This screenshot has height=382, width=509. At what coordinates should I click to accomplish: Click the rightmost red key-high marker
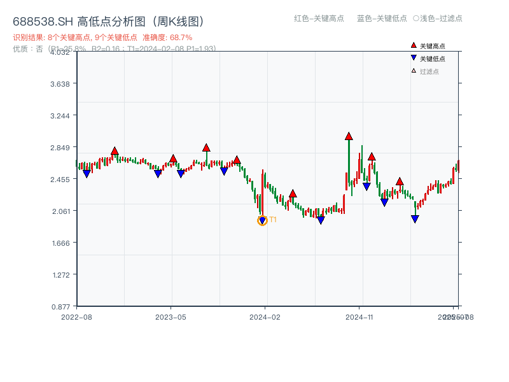point(400,181)
